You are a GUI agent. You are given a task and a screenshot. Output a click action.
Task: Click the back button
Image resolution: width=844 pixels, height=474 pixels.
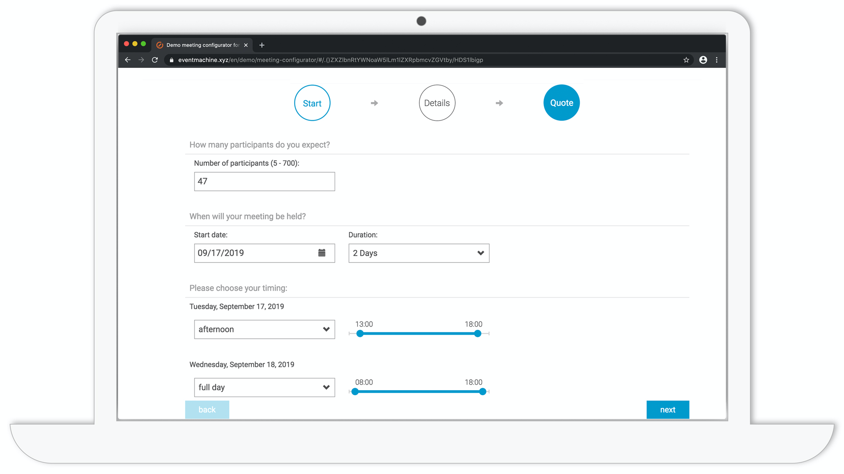(207, 409)
